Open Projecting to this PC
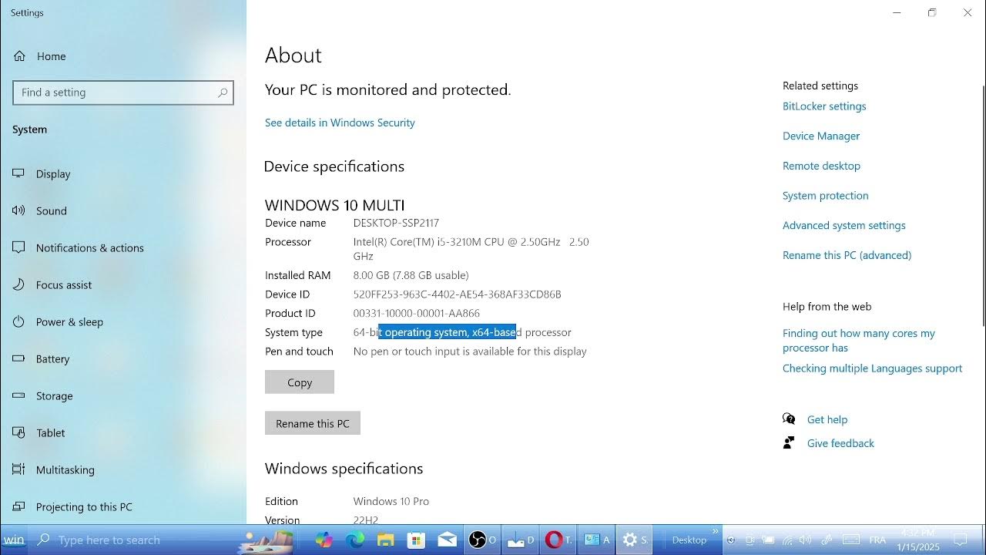Viewport: 986px width, 555px height. coord(72,507)
